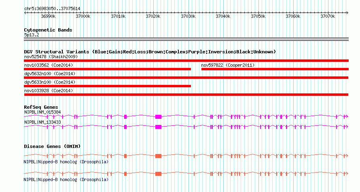Screen dimensions: 360x192
Task: Click the gray 5p13.2 cytogenetic band bar
Action: click(186, 39)
